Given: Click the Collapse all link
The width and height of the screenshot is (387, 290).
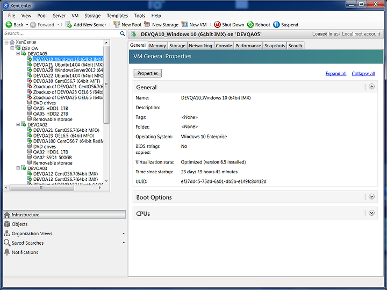Looking at the screenshot, I should [363, 74].
